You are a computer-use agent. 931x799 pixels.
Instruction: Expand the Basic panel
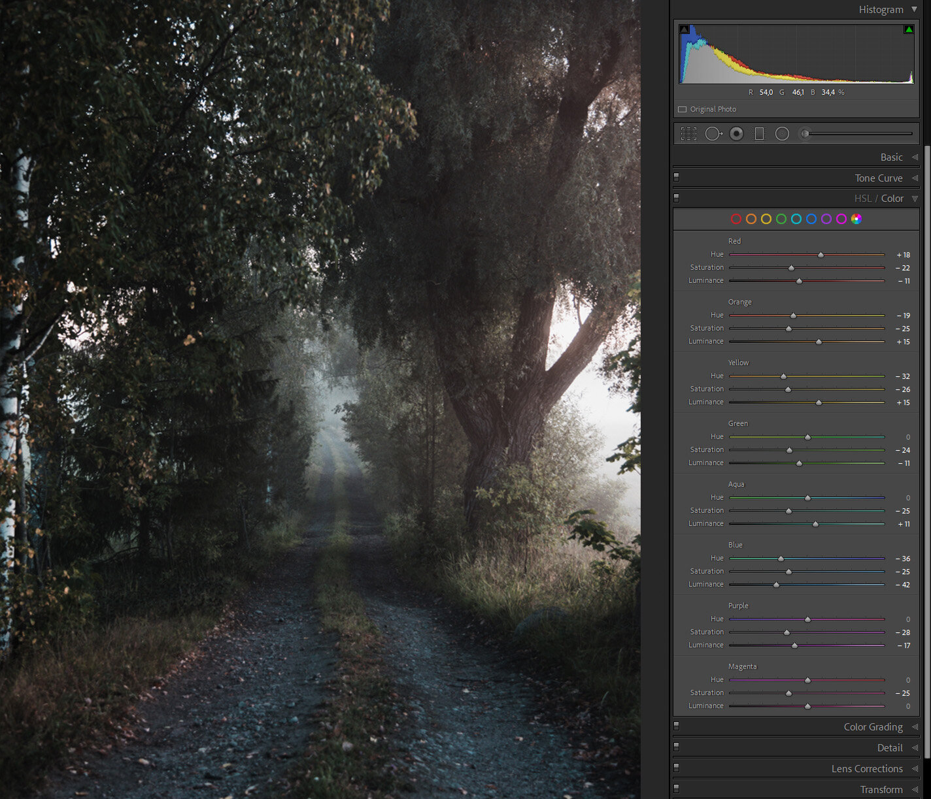[892, 157]
